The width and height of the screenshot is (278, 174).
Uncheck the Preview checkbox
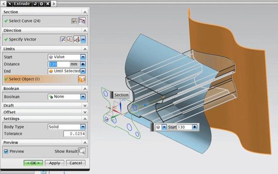(6, 152)
